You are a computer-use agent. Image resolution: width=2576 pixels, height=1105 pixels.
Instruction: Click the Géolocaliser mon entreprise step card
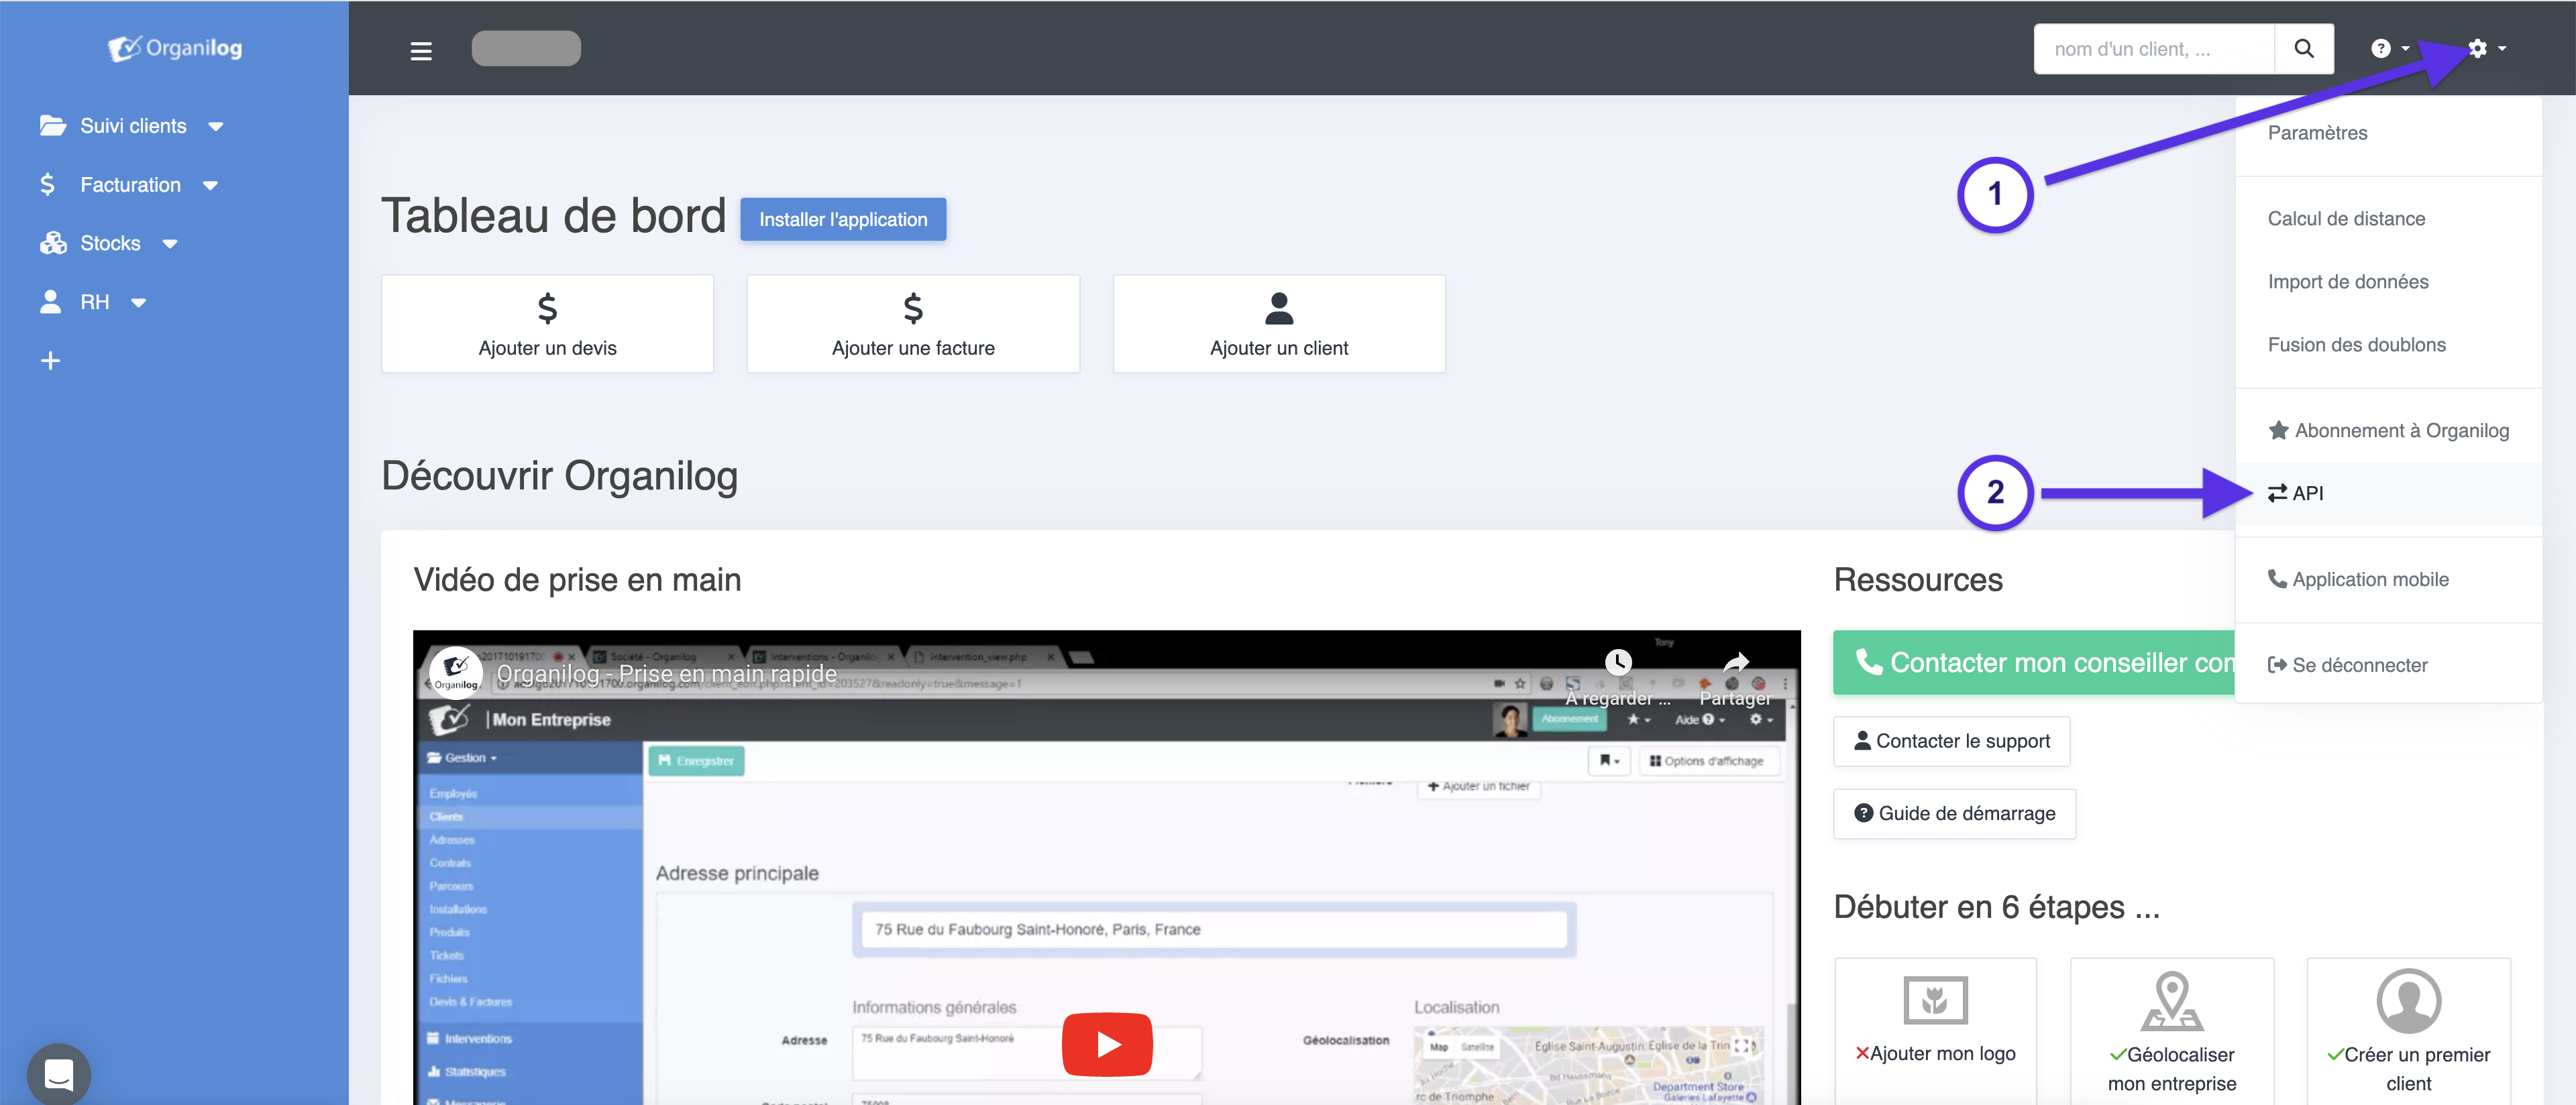[2172, 1031]
